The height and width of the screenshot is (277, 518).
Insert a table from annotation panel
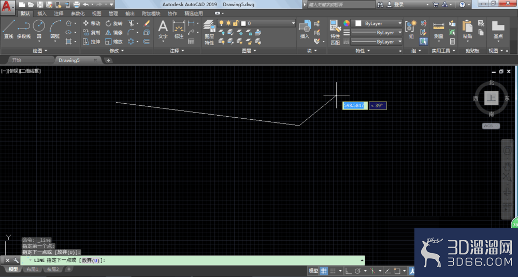click(191, 41)
